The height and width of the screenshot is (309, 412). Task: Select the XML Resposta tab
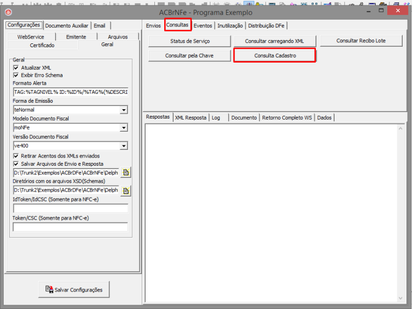coord(191,117)
